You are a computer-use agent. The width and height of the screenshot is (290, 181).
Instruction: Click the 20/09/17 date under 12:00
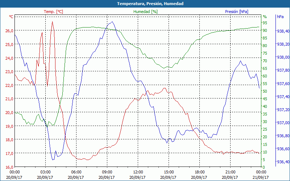(137, 177)
